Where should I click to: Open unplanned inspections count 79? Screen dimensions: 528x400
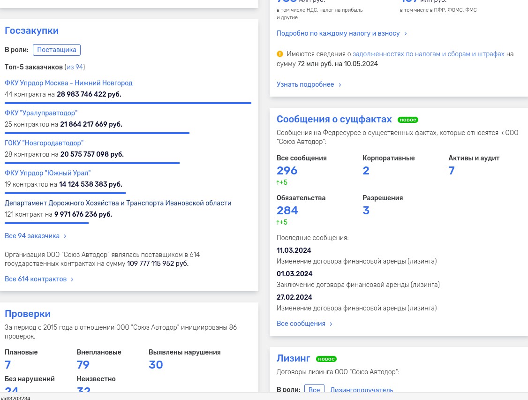[83, 365]
